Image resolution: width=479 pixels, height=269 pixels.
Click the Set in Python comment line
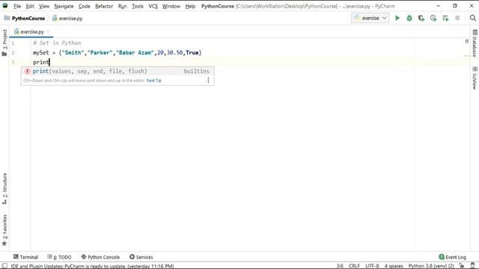point(57,43)
